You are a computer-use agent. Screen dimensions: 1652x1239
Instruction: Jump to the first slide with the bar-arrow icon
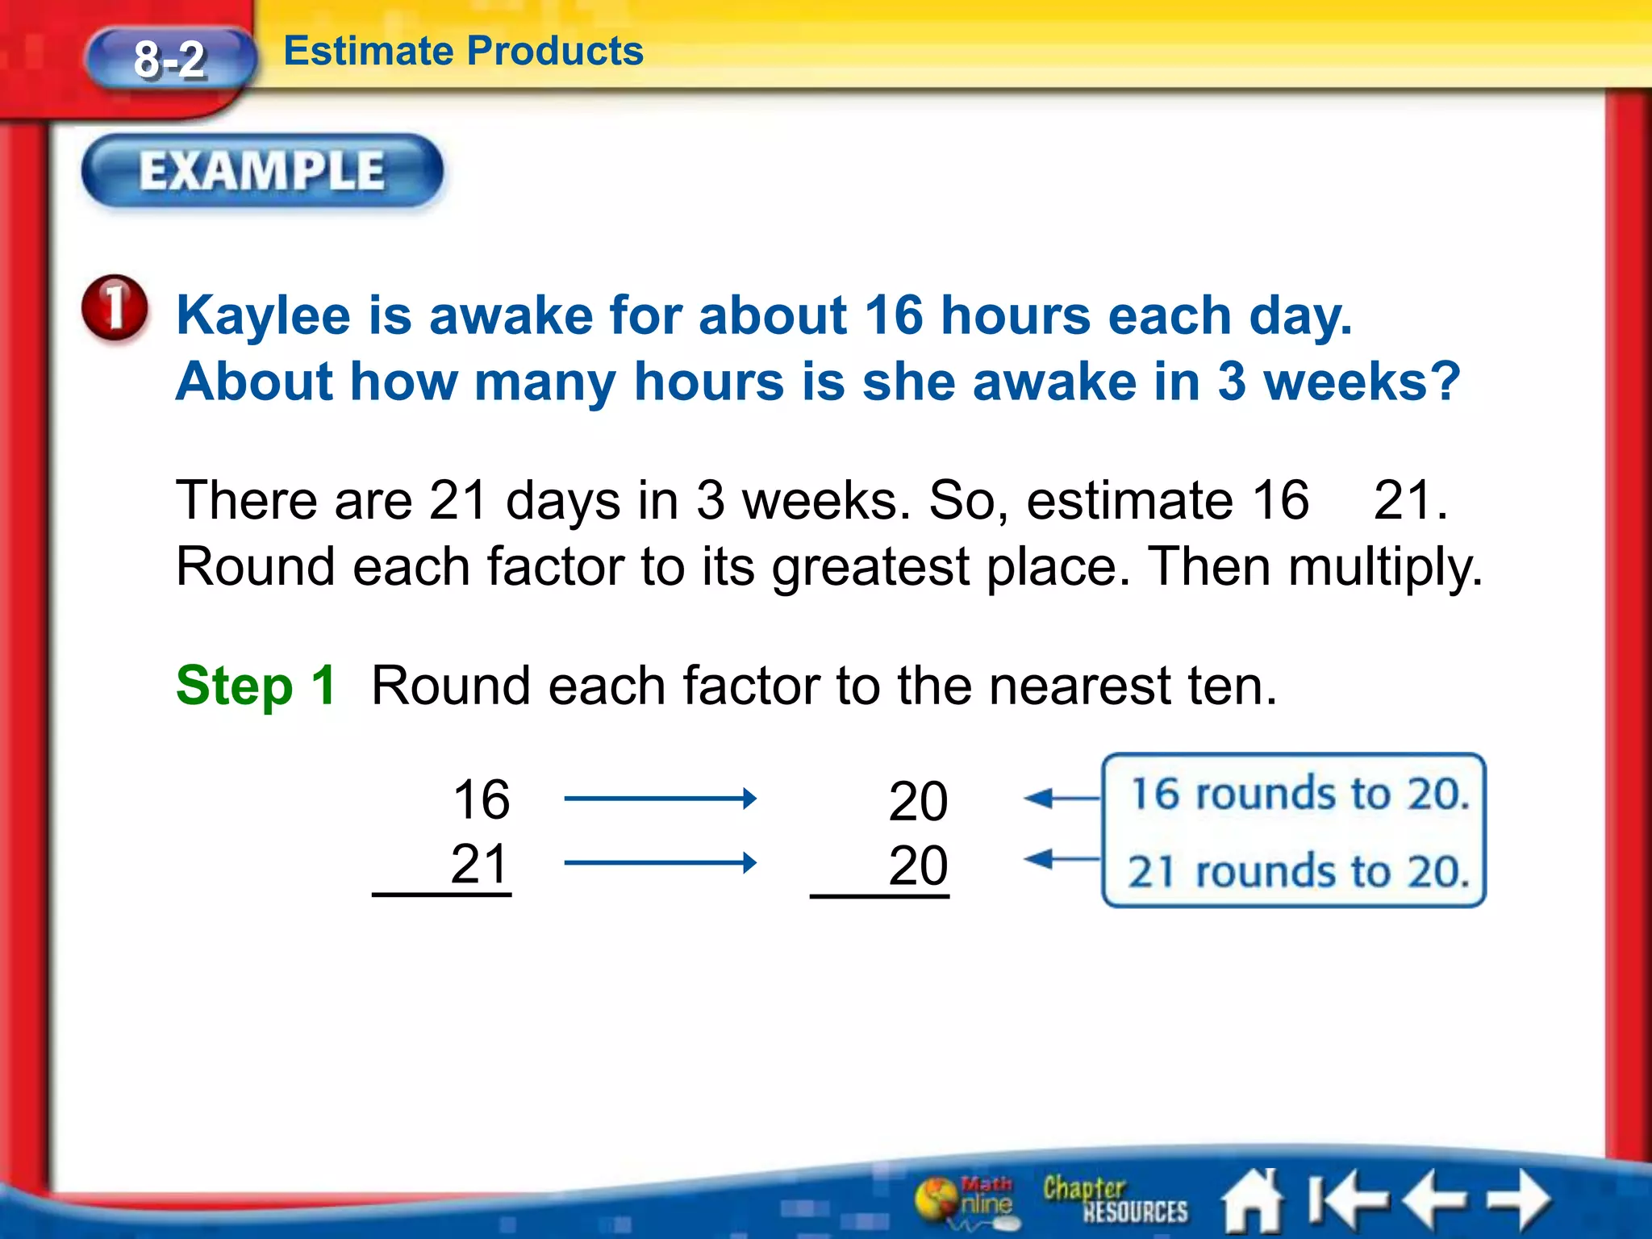point(1350,1200)
